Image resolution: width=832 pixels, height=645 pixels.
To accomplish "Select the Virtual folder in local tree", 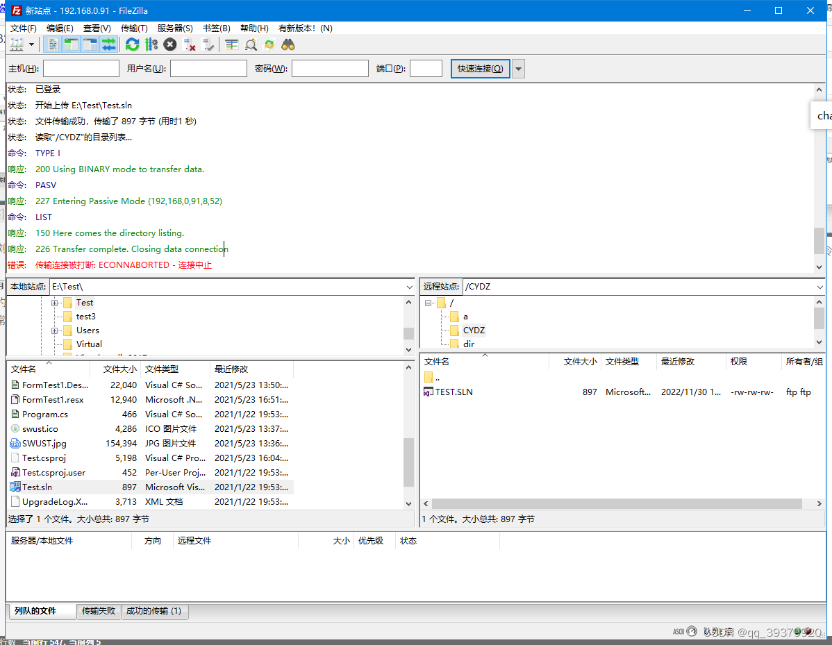I will 89,344.
